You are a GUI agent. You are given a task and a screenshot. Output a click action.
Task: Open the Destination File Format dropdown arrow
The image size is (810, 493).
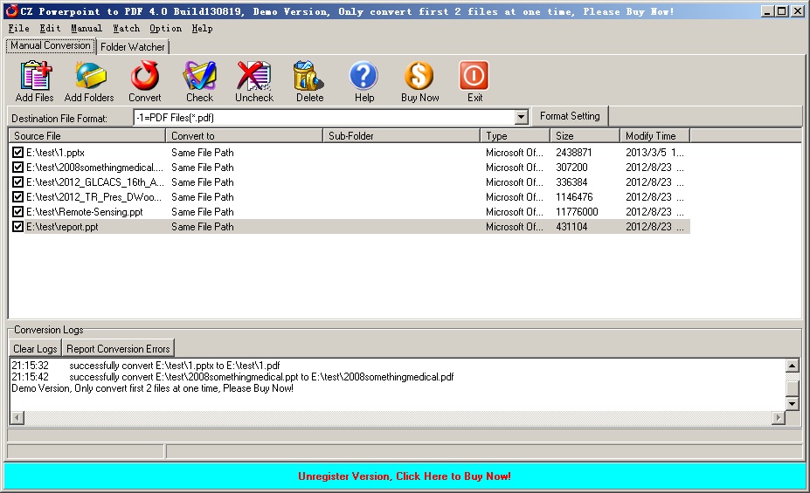point(522,118)
